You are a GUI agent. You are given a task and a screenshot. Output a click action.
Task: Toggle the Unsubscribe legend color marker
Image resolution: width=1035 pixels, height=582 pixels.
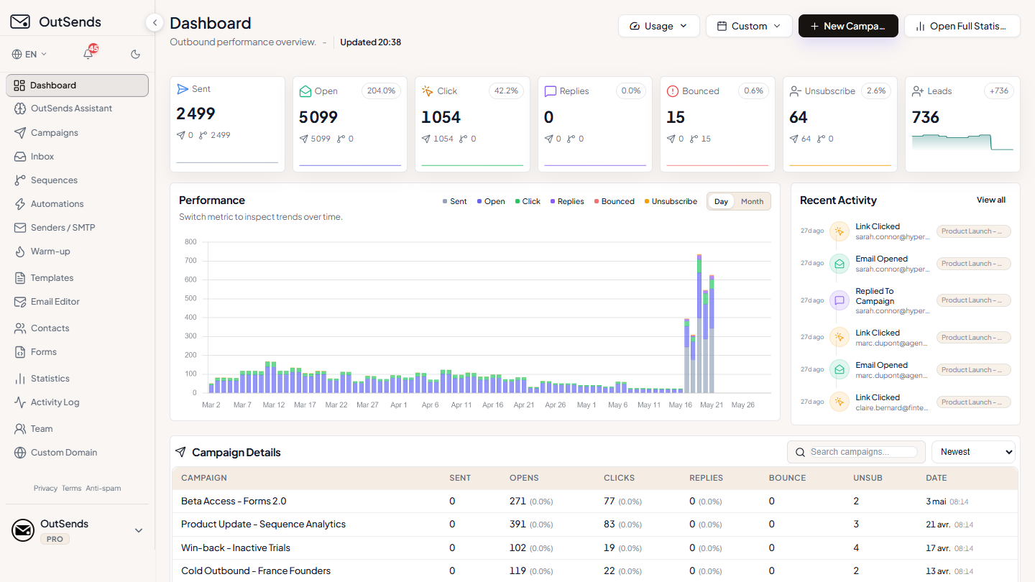pos(647,202)
